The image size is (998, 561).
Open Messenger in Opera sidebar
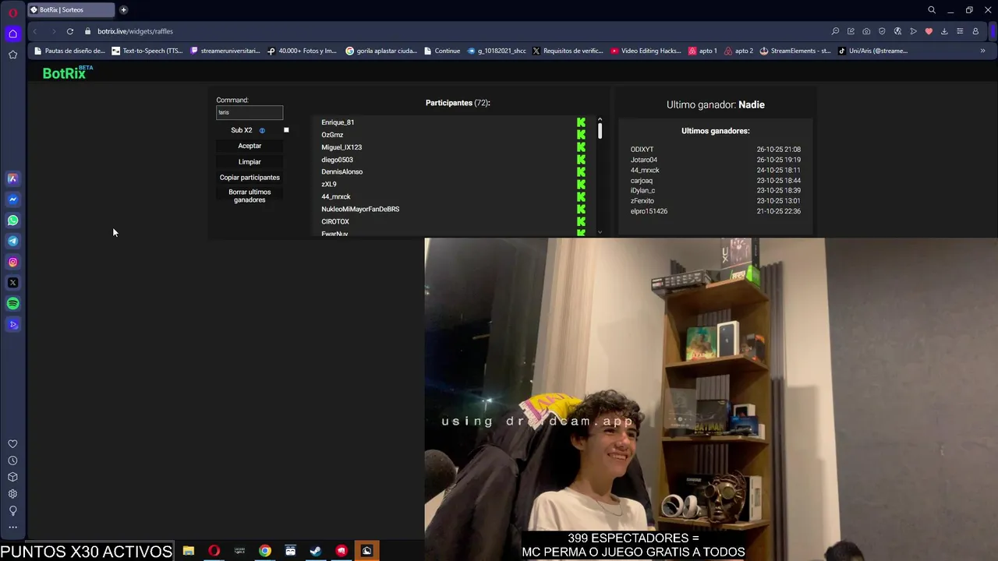12,199
